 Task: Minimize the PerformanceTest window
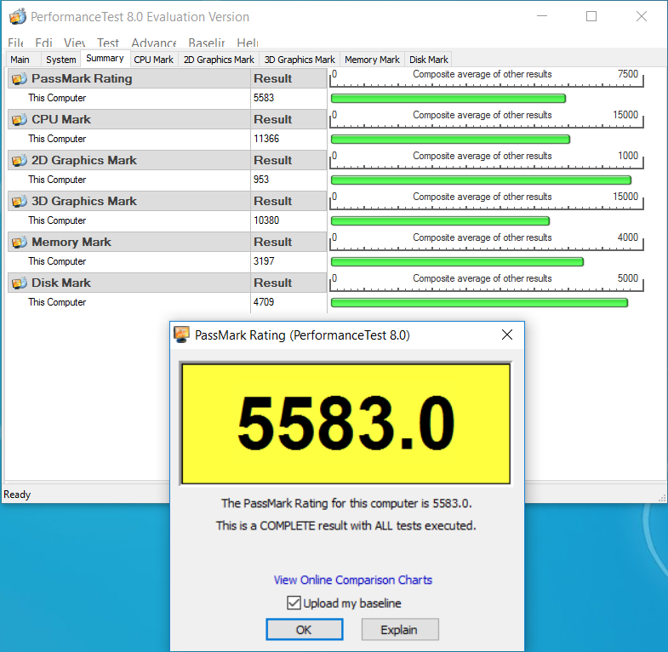tap(542, 16)
